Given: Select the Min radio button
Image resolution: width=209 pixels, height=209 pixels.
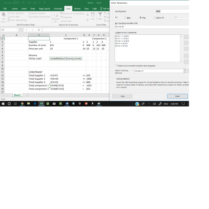Looking at the screenshot, I should coord(140,18).
